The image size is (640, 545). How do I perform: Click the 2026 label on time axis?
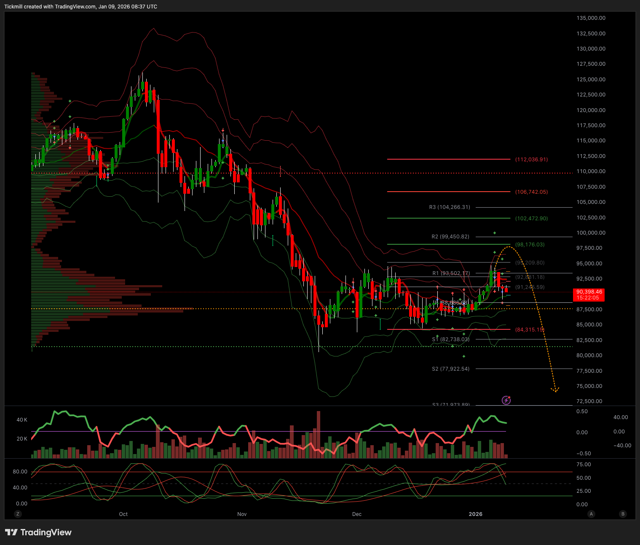tap(476, 514)
